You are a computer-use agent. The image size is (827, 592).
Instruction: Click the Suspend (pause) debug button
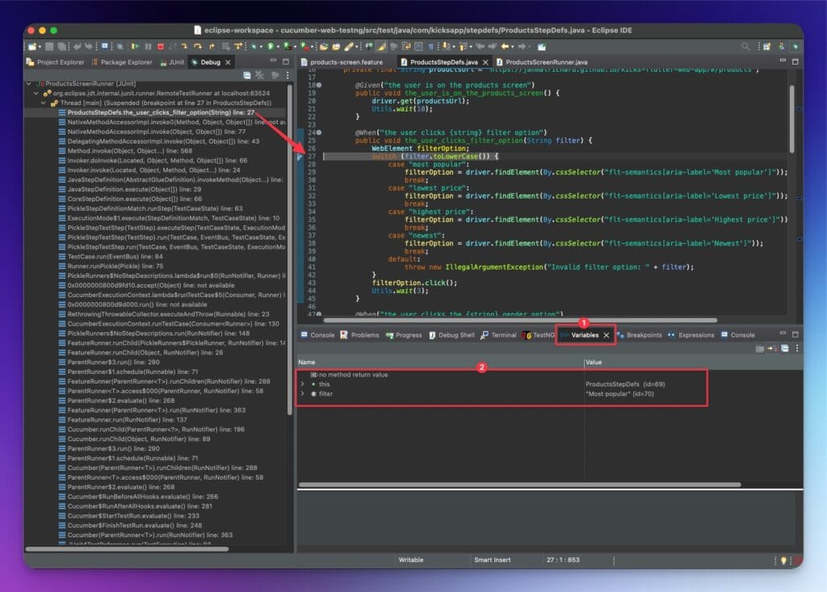pos(149,46)
